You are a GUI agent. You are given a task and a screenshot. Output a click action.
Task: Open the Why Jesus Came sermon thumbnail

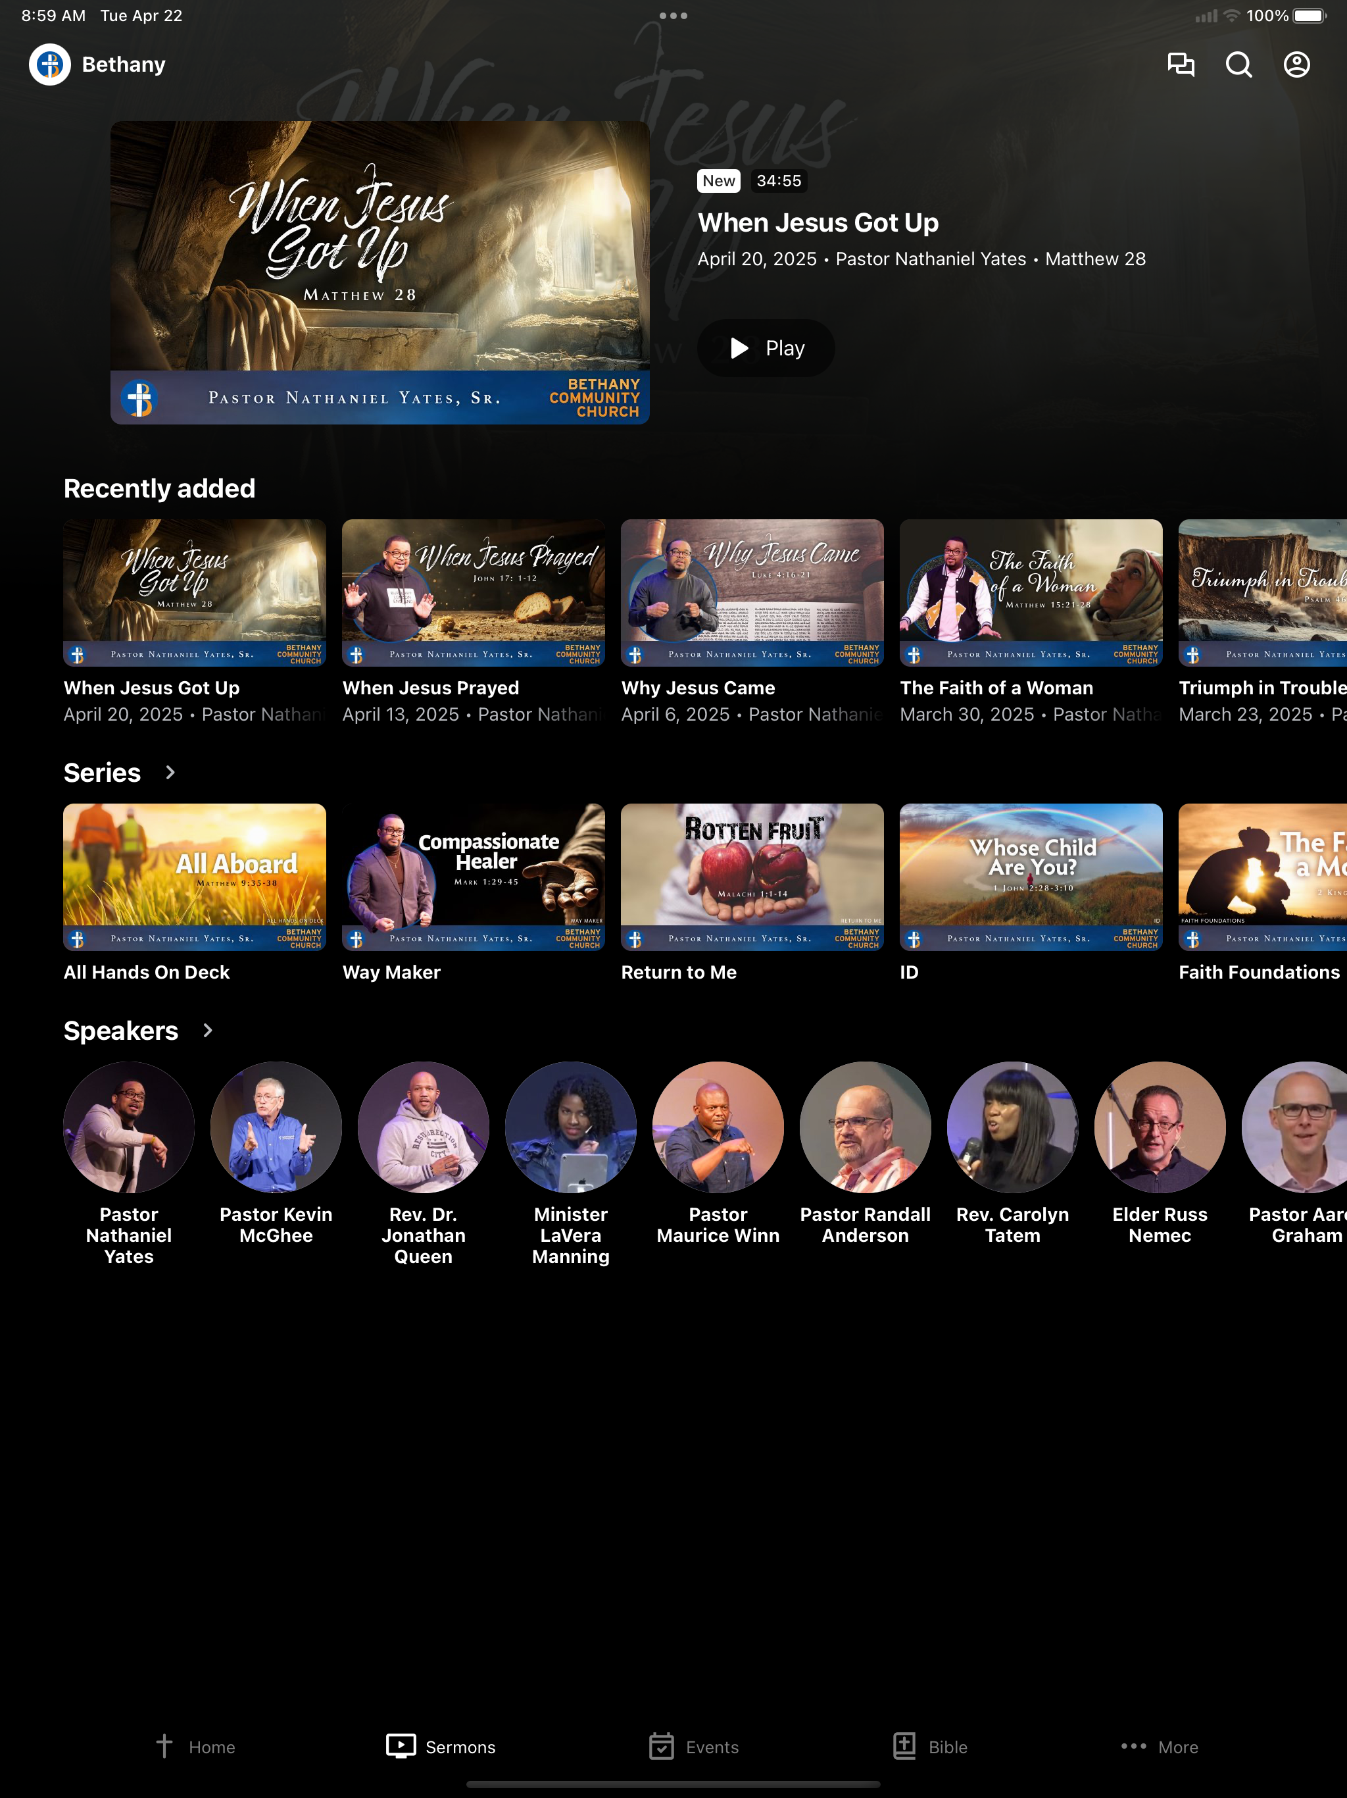(752, 592)
